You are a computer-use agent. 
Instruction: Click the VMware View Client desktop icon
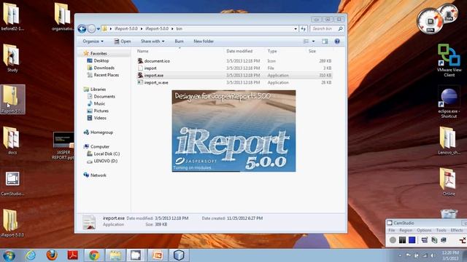[449, 60]
